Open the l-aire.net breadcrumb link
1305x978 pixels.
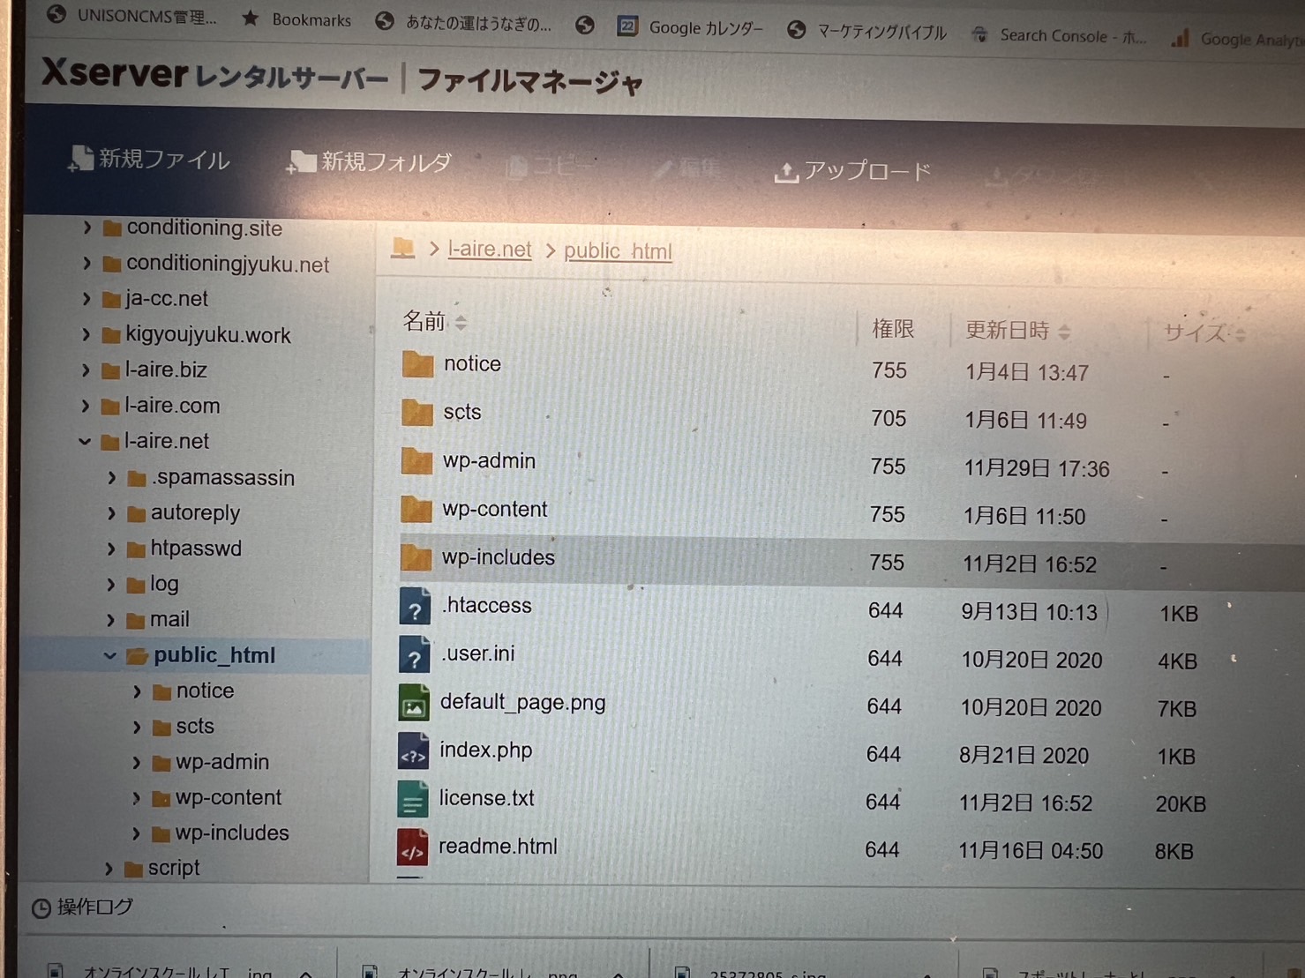(490, 250)
